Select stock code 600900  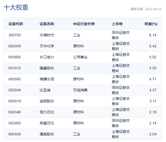pos(15,57)
